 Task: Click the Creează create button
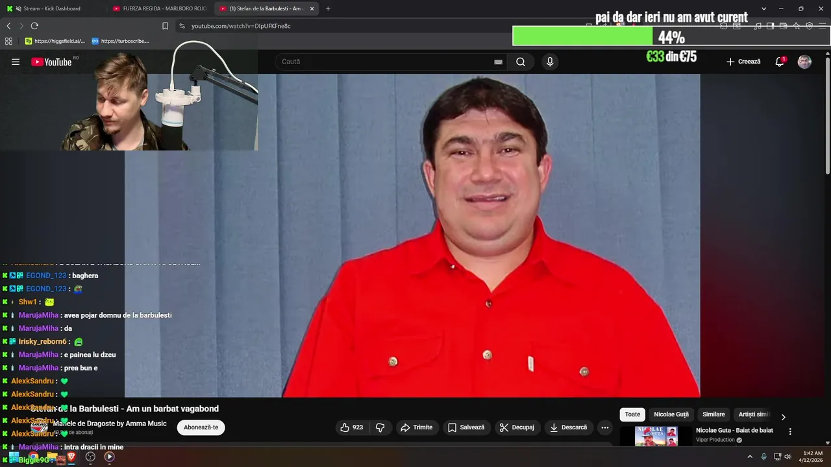743,62
